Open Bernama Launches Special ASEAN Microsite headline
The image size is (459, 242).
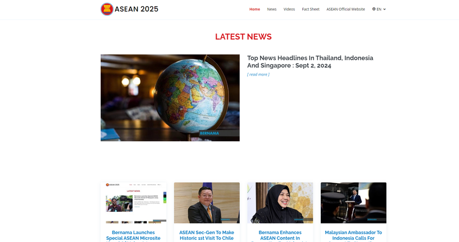133,235
